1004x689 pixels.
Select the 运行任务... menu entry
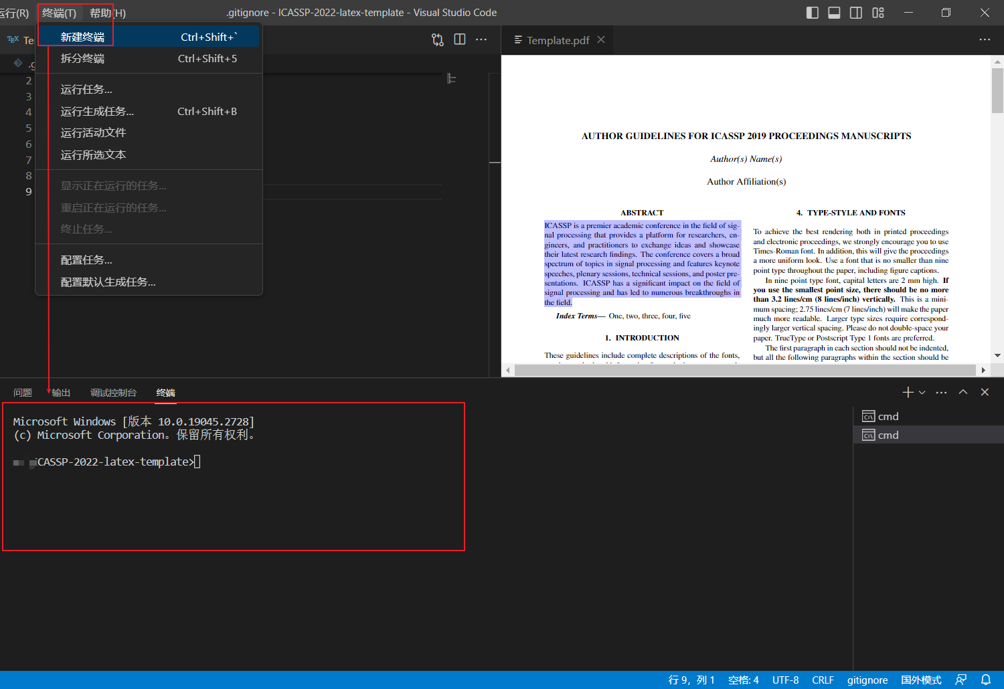(149, 89)
